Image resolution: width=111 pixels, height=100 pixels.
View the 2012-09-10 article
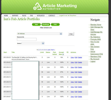click(x=72, y=92)
